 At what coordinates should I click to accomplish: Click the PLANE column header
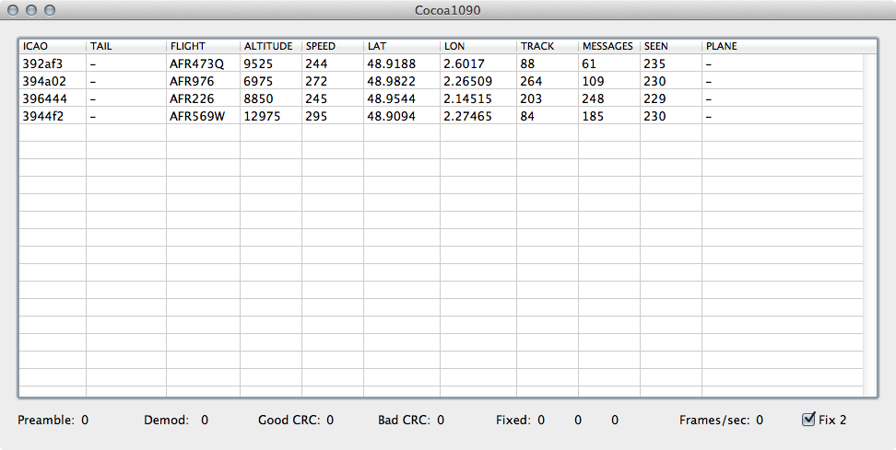pyautogui.click(x=783, y=46)
